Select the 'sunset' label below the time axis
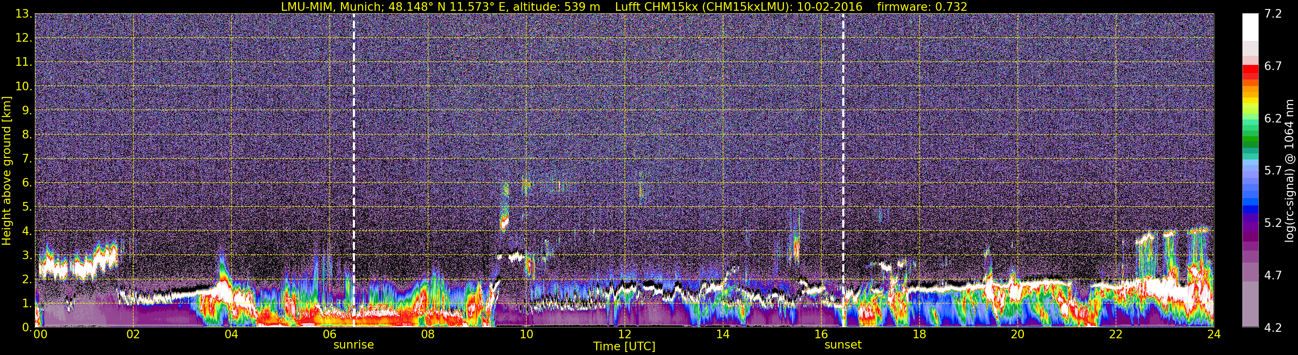Screen dimensions: 1298x355 click(x=843, y=345)
